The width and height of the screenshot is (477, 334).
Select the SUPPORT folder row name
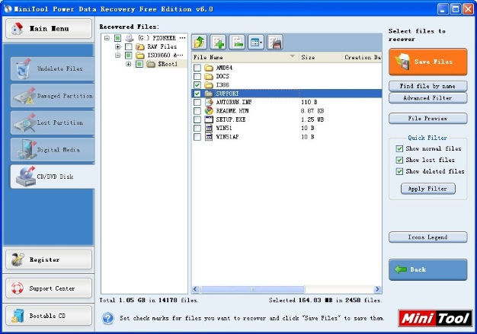click(x=227, y=94)
